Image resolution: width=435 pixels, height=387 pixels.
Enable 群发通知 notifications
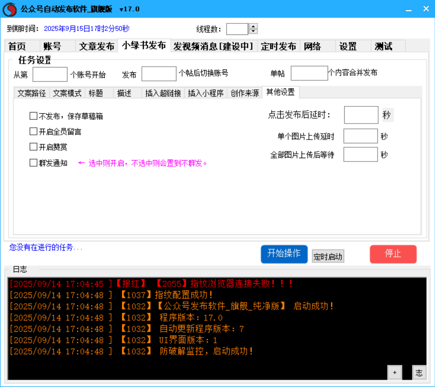click(33, 163)
